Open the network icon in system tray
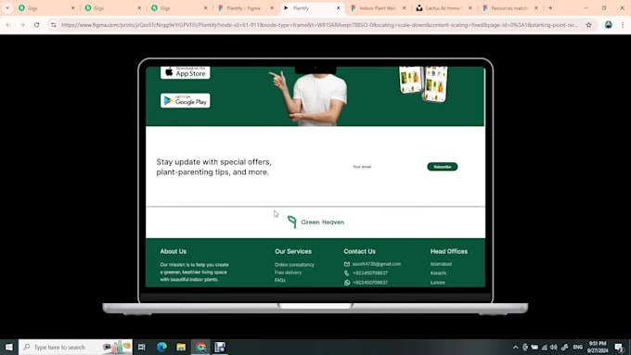Image resolution: width=631 pixels, height=355 pixels. click(x=544, y=347)
